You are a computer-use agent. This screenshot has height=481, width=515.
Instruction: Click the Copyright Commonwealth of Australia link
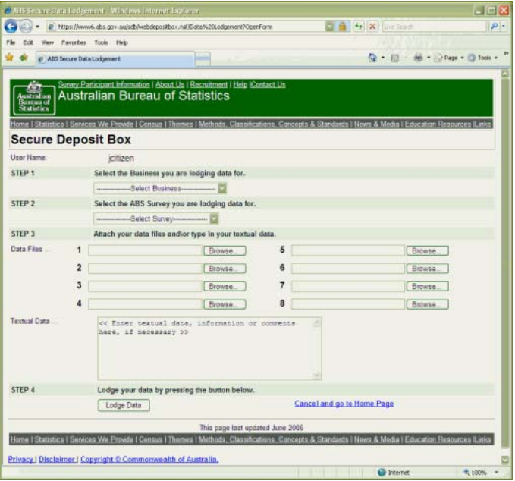pos(149,459)
